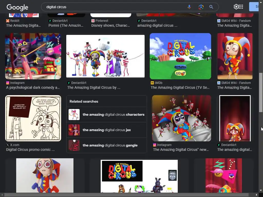The width and height of the screenshot is (263, 197).
Task: Open the promo comic sketch thumbnail
Action: 33,118
